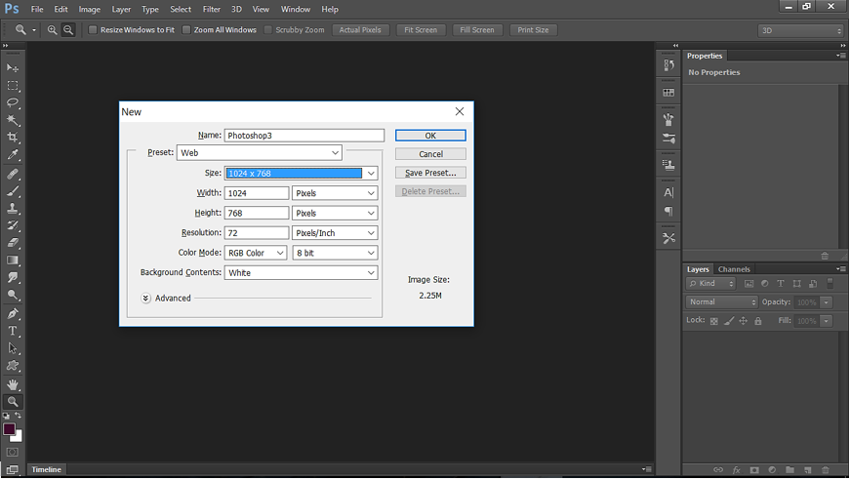
Task: Select the Pen tool
Action: tap(13, 314)
